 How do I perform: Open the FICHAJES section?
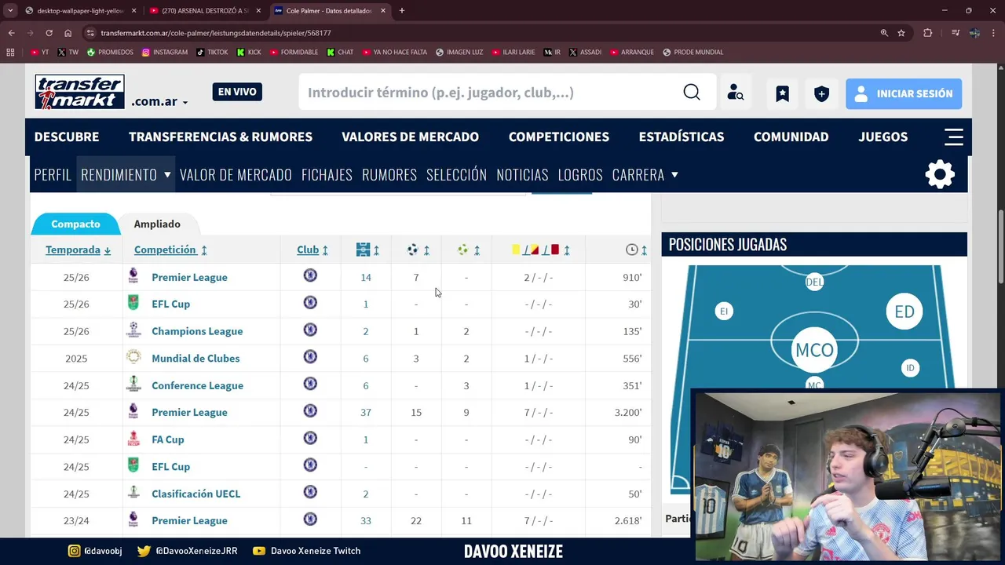click(327, 174)
